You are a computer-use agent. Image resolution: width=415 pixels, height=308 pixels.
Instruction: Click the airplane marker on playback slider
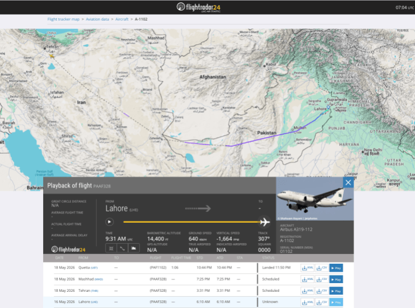coord(265,222)
